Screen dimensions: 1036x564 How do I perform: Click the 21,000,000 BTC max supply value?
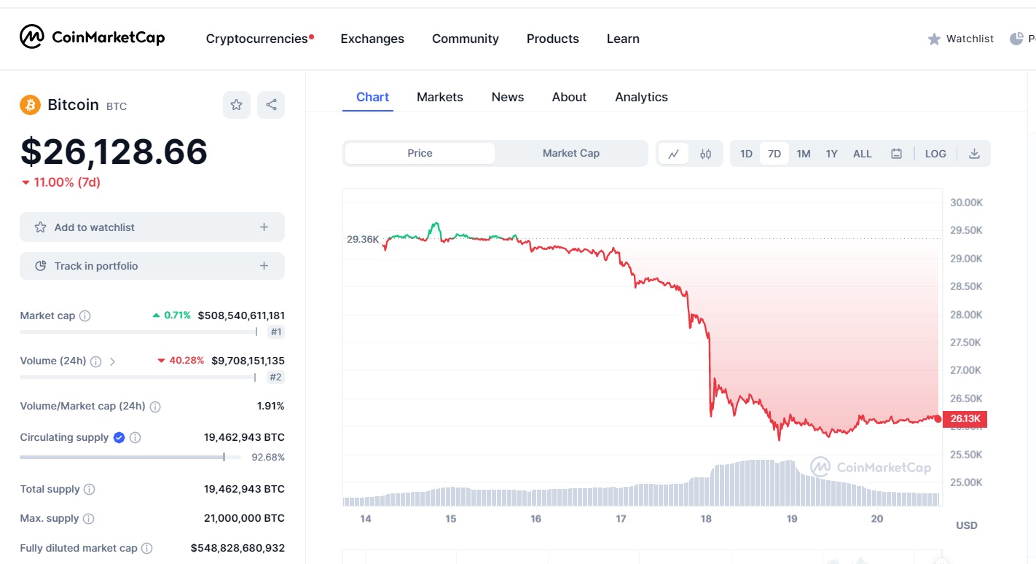pos(244,519)
